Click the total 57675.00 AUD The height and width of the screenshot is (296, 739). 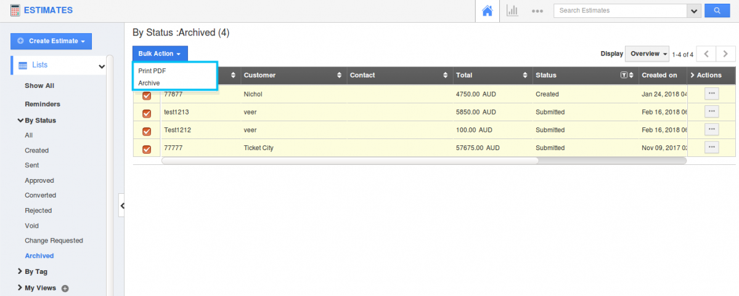coord(478,148)
